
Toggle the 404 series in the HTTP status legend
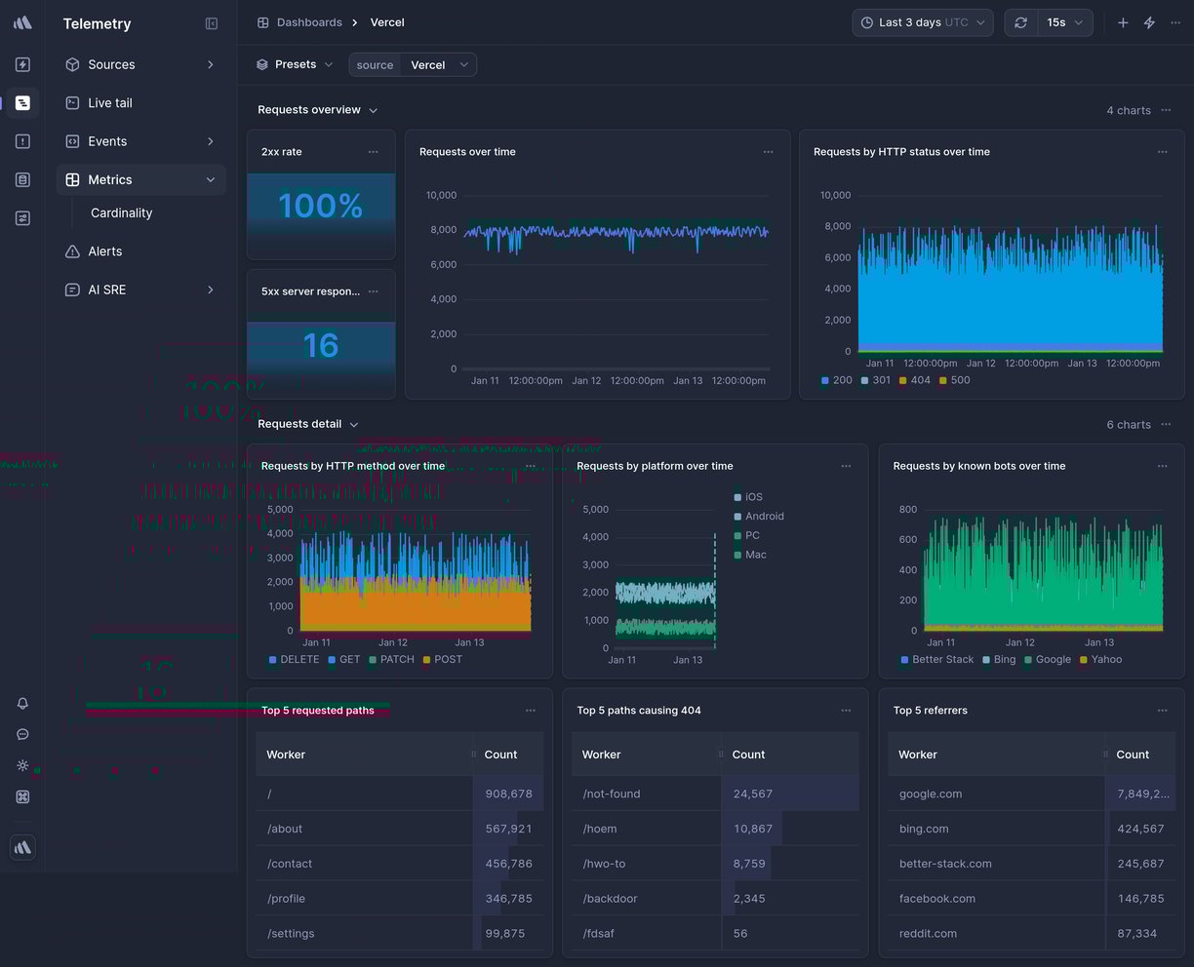[x=916, y=380]
